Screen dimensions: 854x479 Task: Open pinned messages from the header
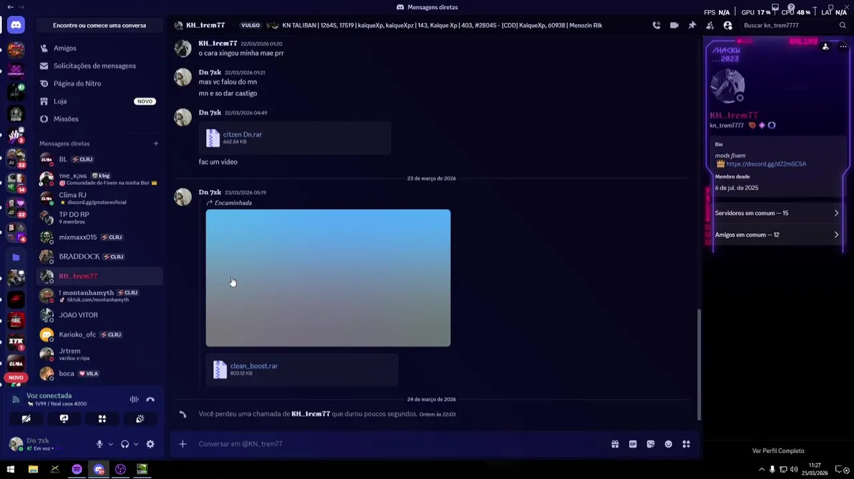click(692, 25)
